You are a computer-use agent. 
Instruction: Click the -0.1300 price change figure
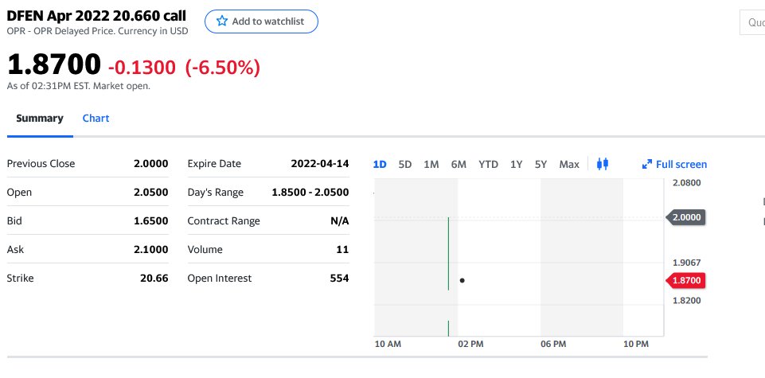point(142,68)
